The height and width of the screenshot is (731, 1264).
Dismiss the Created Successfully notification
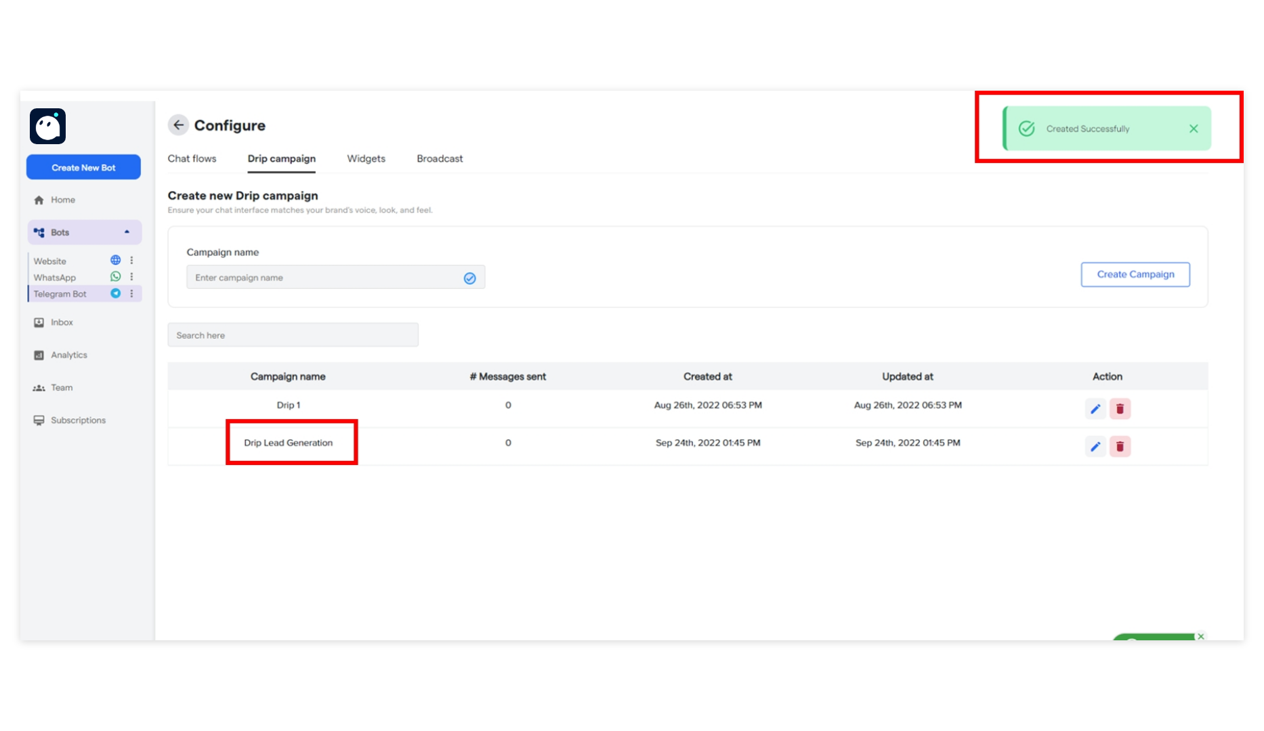pyautogui.click(x=1194, y=128)
